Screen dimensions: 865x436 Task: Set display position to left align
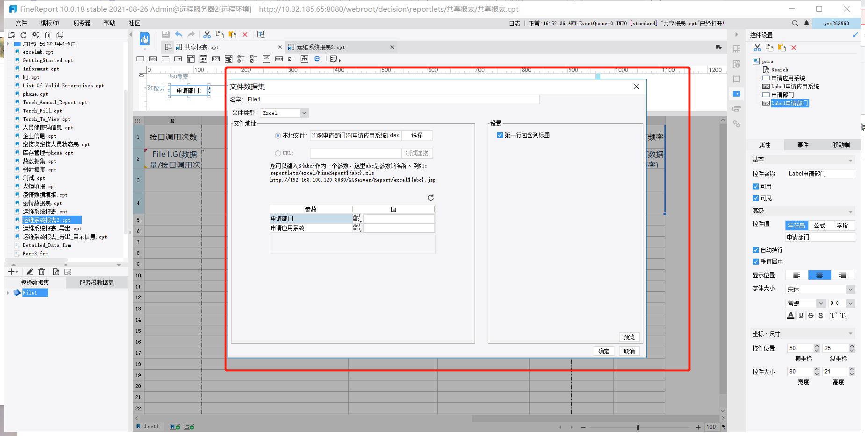797,275
